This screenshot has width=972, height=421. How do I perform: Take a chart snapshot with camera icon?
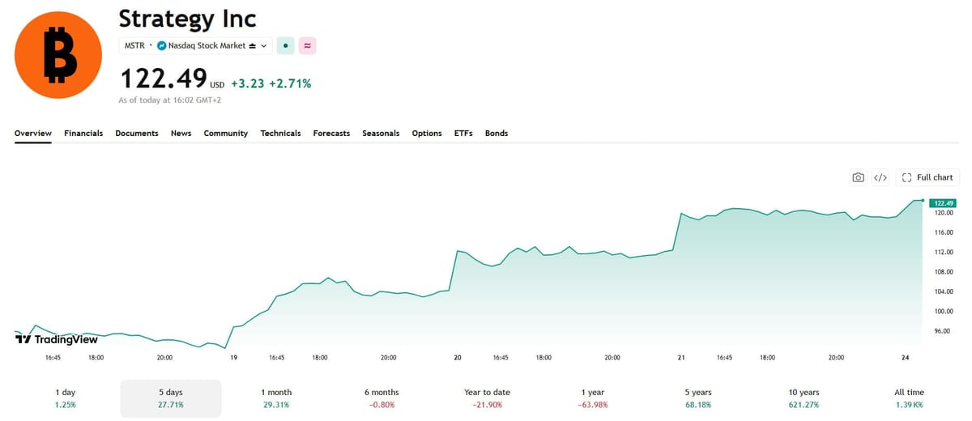click(858, 177)
